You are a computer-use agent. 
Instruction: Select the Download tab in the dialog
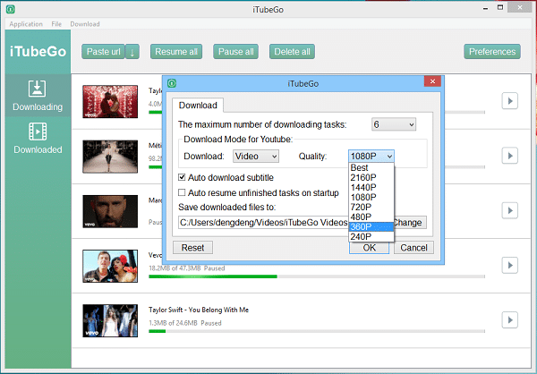pyautogui.click(x=198, y=106)
